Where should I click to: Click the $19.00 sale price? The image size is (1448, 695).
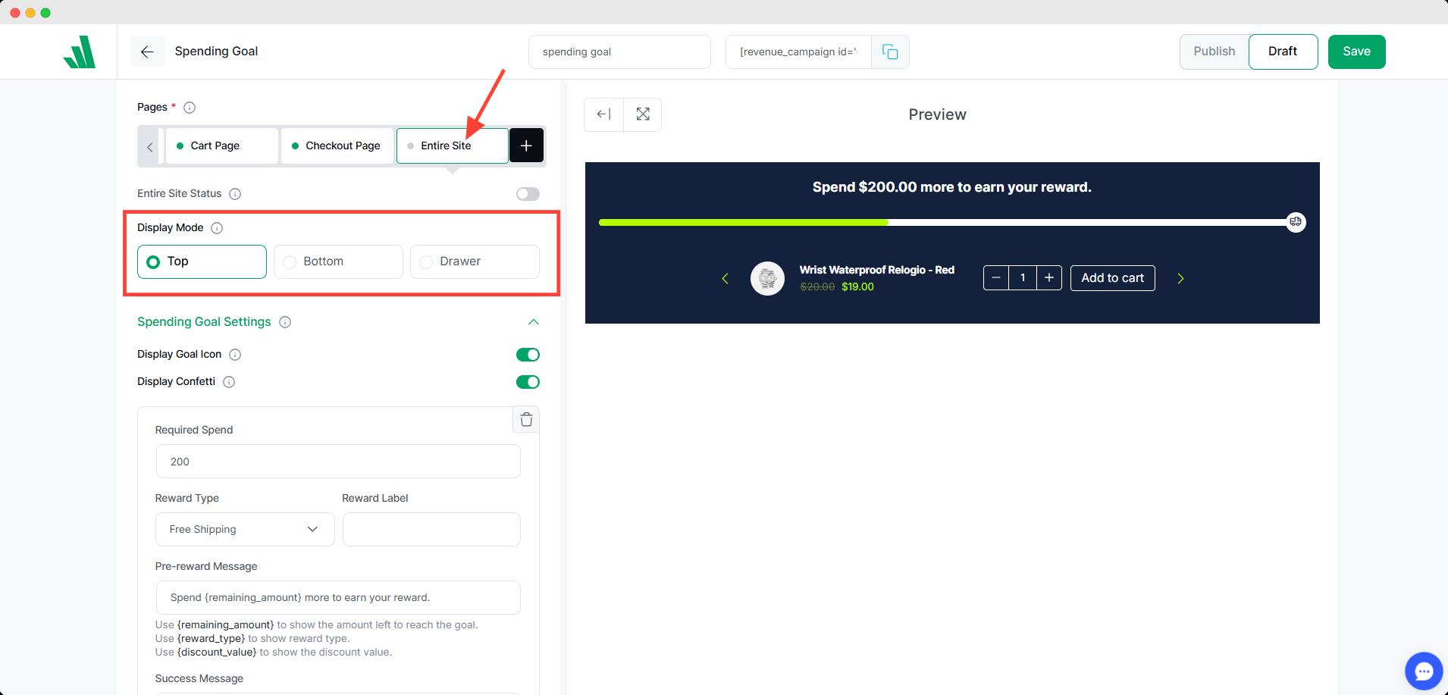[x=857, y=287]
